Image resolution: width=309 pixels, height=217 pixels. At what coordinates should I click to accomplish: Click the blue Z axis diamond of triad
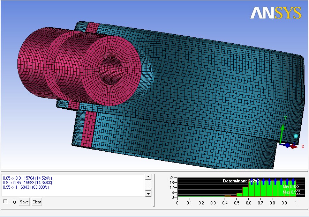point(287,145)
